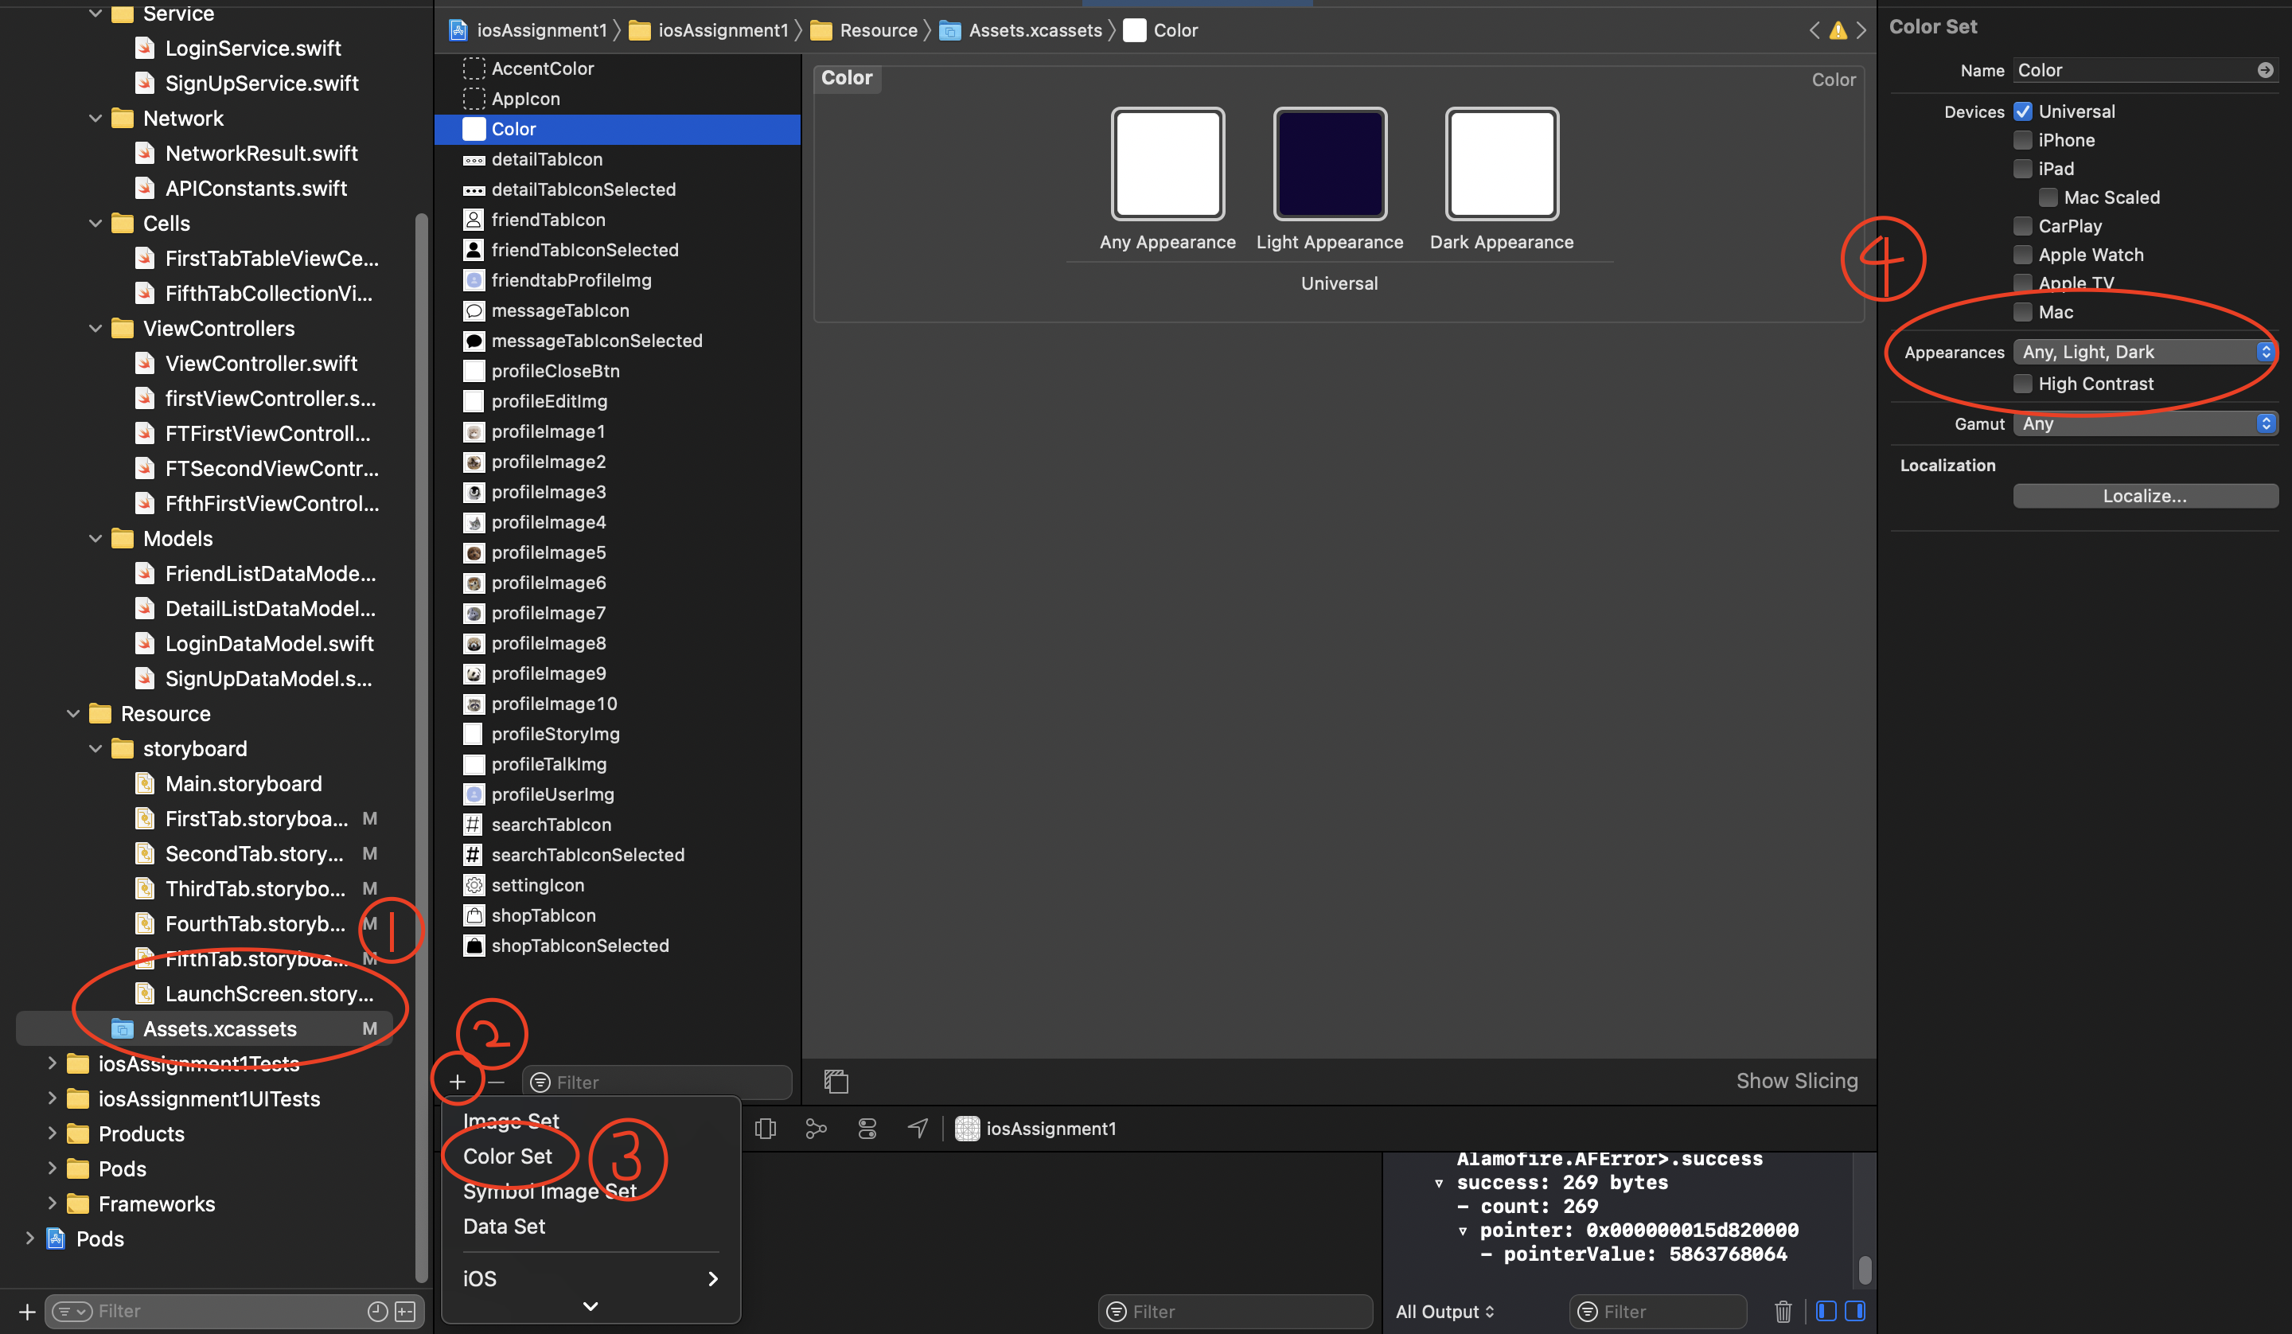Choose Data Set from popup menu
The height and width of the screenshot is (1334, 2292).
coord(504,1226)
